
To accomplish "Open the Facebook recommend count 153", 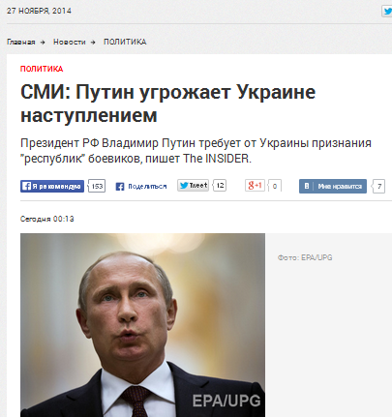I will tap(97, 186).
